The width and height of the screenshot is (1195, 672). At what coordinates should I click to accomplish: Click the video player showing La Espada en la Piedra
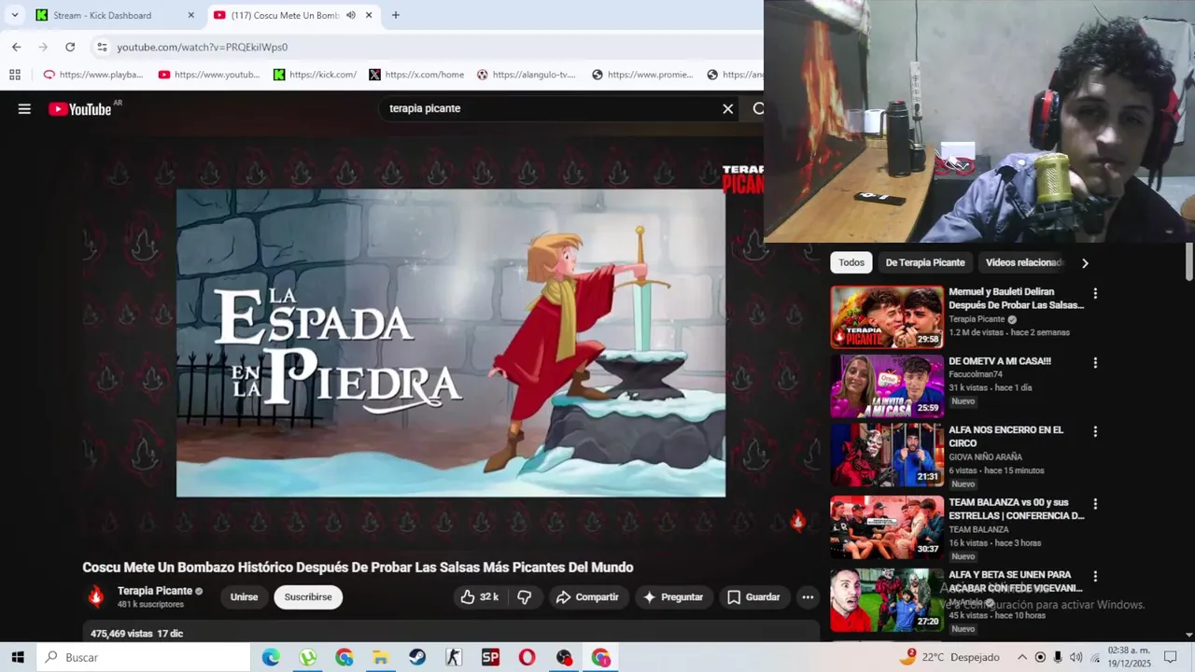point(451,343)
